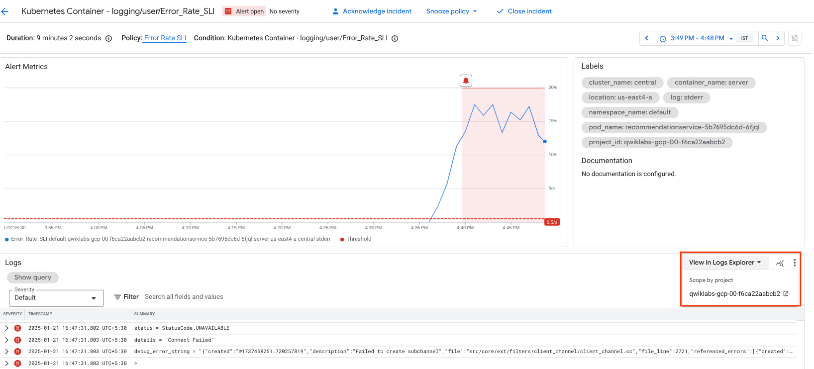The height and width of the screenshot is (369, 814).
Task: Open the logs histogram chart icon
Action: (x=780, y=263)
